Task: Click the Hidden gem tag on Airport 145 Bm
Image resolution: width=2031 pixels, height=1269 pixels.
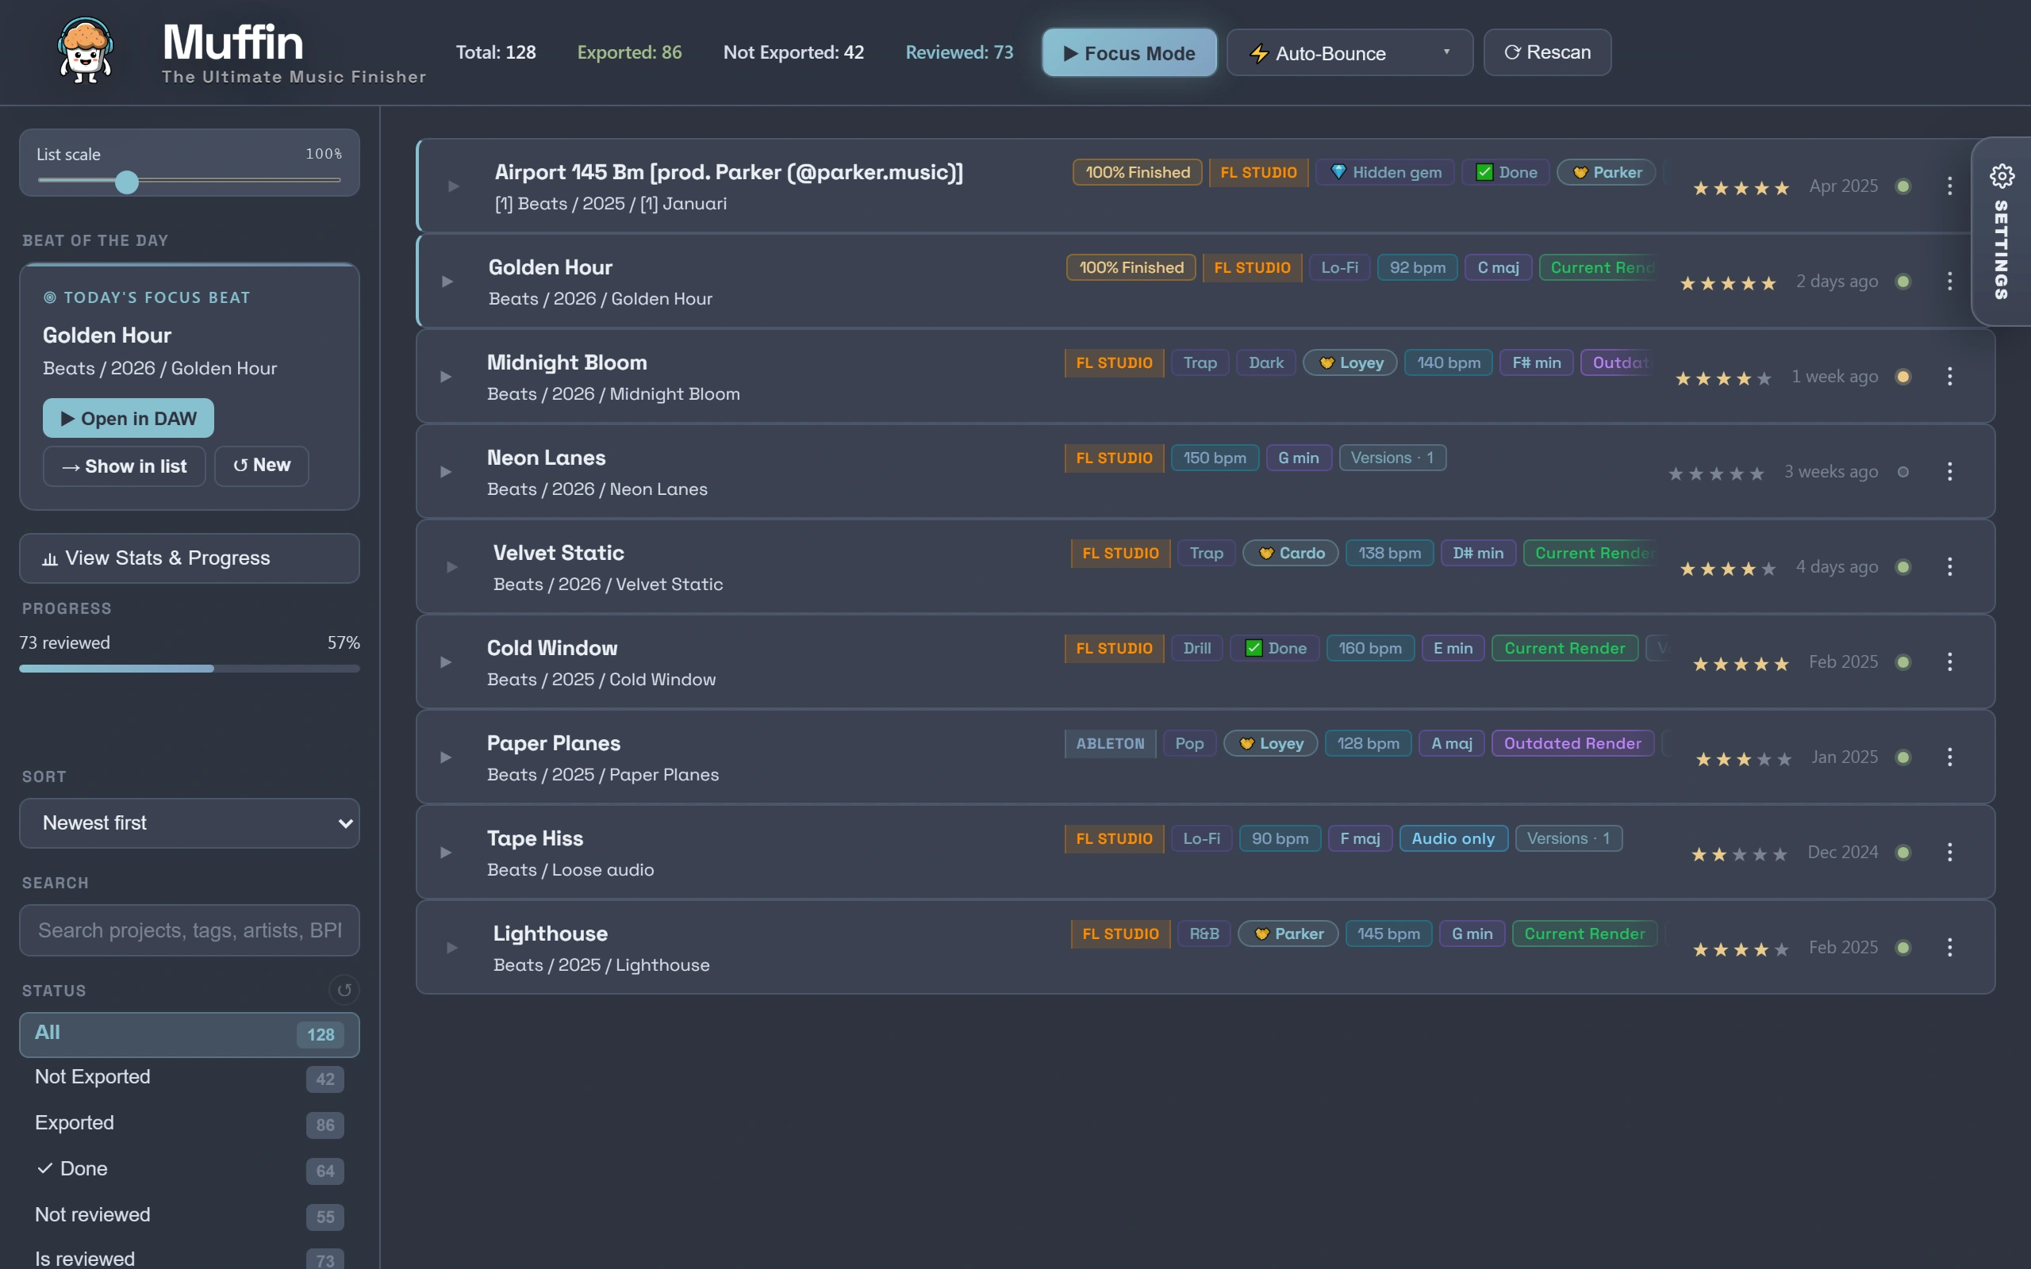Action: click(x=1384, y=172)
